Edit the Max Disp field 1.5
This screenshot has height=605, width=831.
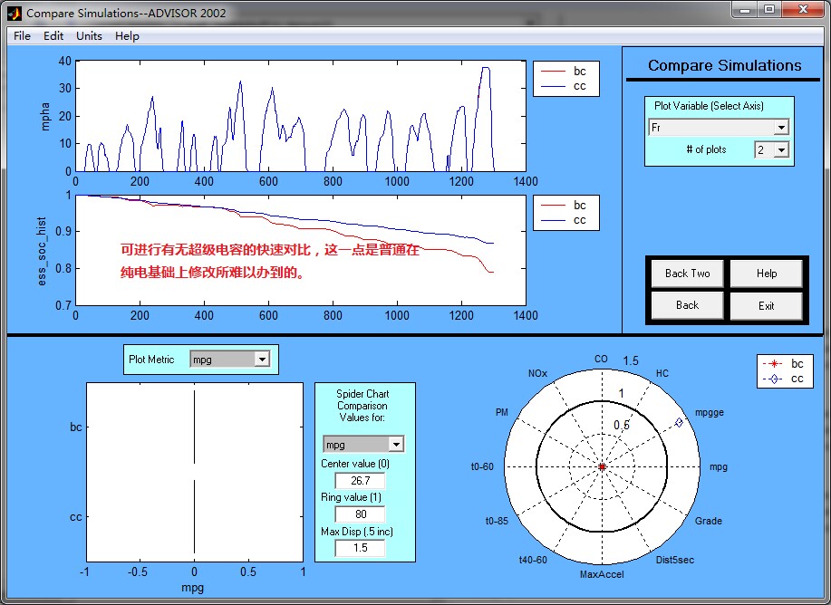361,548
